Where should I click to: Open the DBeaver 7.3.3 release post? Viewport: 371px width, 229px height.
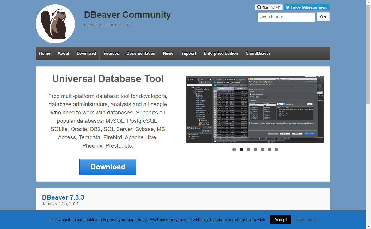pyautogui.click(x=63, y=197)
